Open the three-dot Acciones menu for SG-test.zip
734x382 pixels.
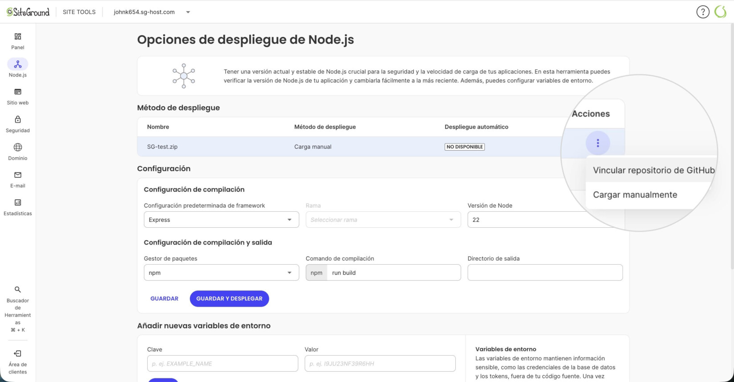click(x=598, y=143)
